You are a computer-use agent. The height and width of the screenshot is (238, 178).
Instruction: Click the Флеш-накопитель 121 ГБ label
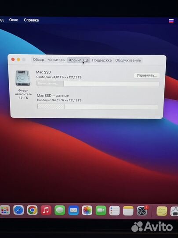pyautogui.click(x=23, y=94)
